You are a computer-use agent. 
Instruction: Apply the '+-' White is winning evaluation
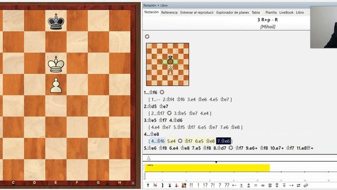pos(234,185)
